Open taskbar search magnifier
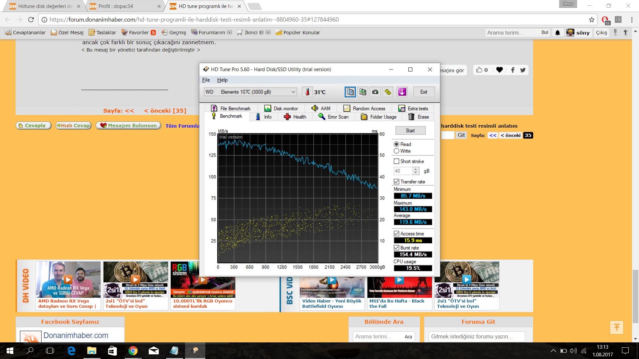 click(x=30, y=351)
